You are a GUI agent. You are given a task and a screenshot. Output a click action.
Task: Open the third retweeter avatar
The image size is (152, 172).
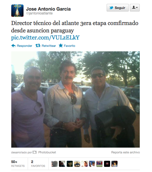(70, 164)
